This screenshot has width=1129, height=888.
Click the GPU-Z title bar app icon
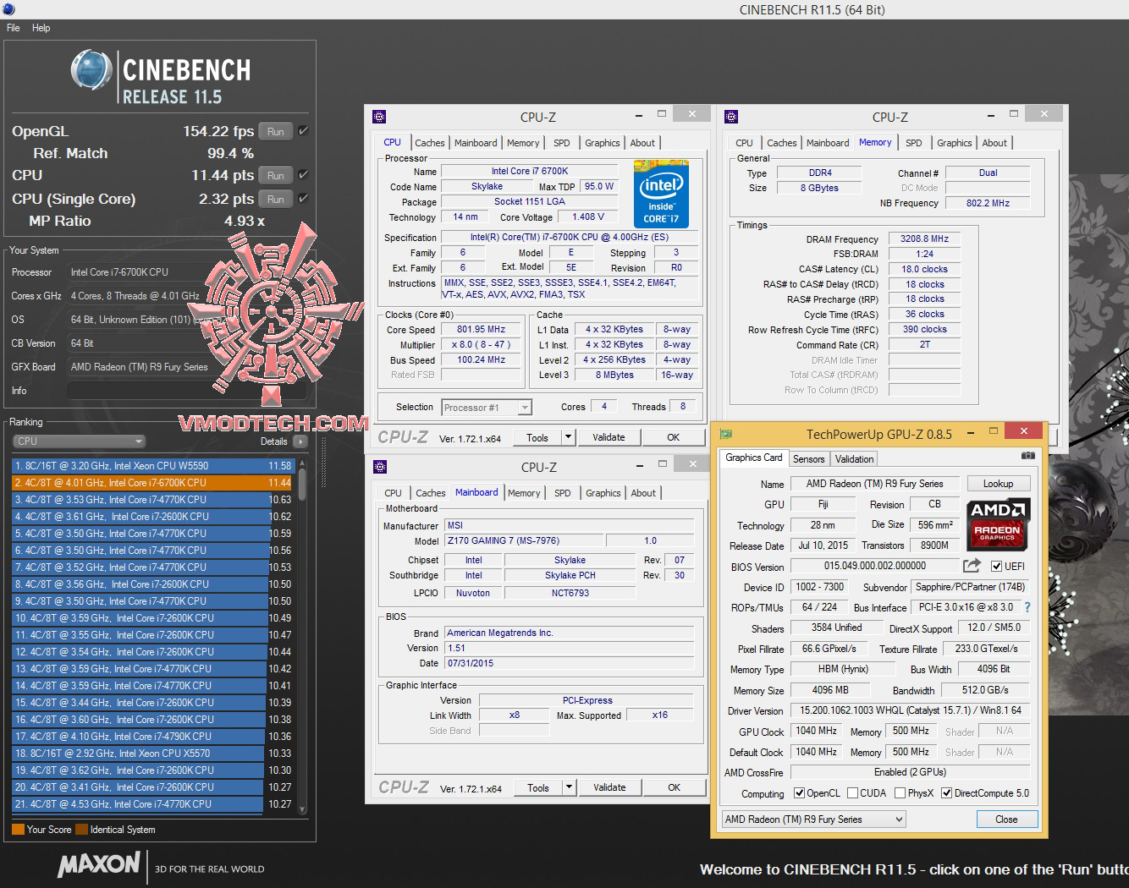(726, 434)
